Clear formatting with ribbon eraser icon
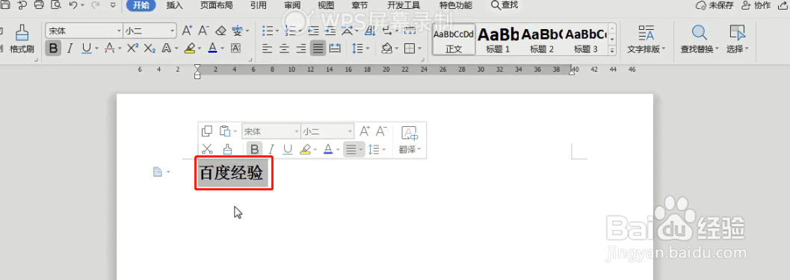 click(x=220, y=31)
